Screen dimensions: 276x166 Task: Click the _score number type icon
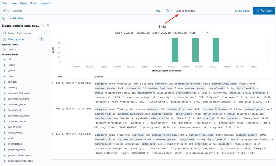(4, 70)
